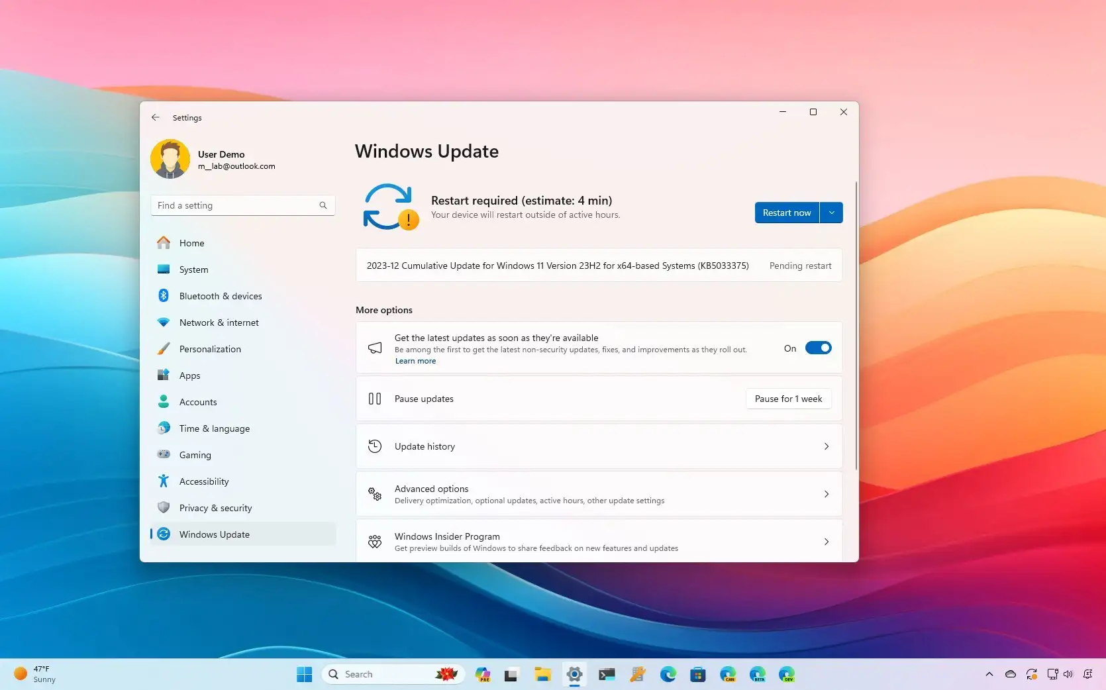Open Personalization settings

point(243,349)
